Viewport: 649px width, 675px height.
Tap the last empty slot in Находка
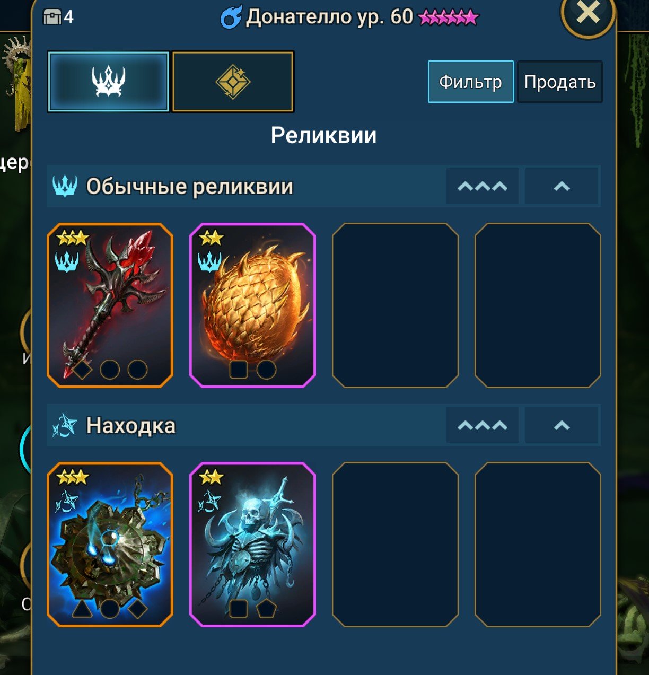pos(538,545)
